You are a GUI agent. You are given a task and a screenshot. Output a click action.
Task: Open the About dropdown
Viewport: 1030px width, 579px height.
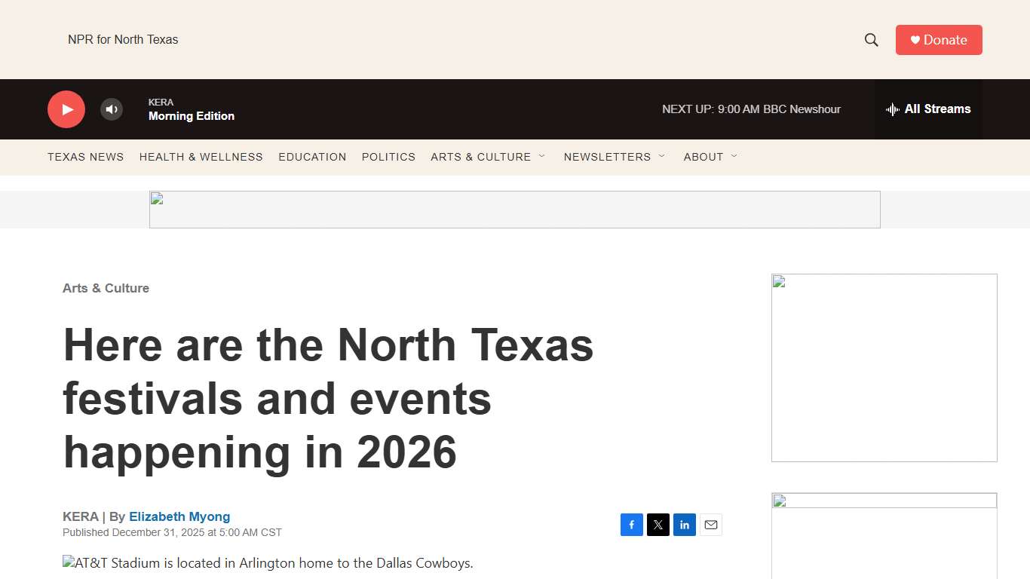tap(710, 157)
